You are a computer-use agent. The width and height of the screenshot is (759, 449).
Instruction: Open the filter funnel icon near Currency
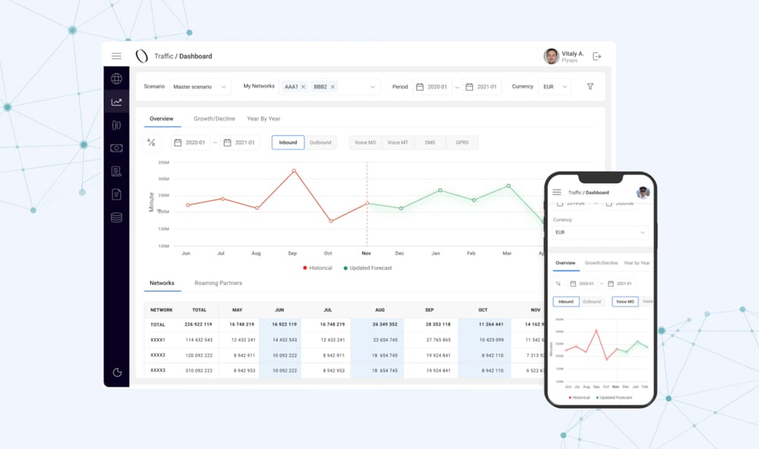tap(590, 86)
